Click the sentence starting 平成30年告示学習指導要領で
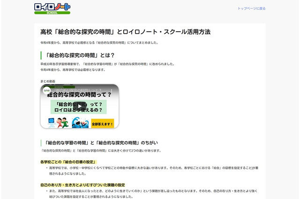Viewport: 300px width, 199px height. pyautogui.click(x=107, y=64)
